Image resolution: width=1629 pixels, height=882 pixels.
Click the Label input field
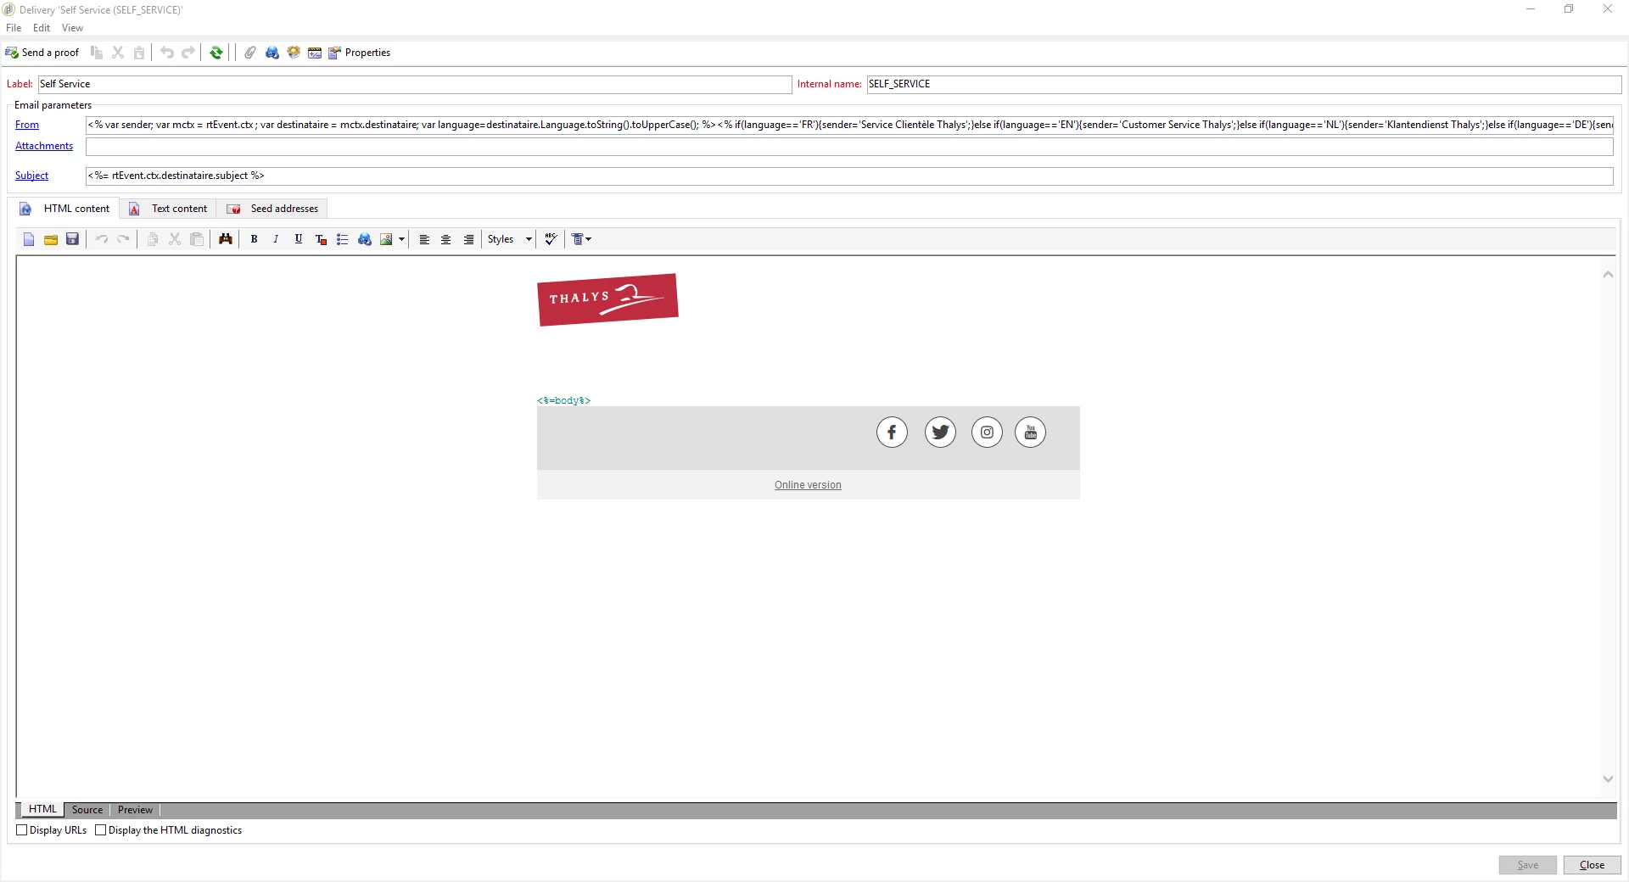point(415,84)
